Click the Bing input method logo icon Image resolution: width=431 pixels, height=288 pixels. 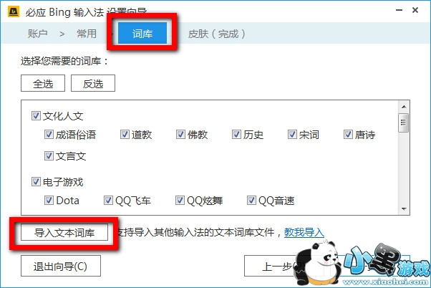coord(13,11)
